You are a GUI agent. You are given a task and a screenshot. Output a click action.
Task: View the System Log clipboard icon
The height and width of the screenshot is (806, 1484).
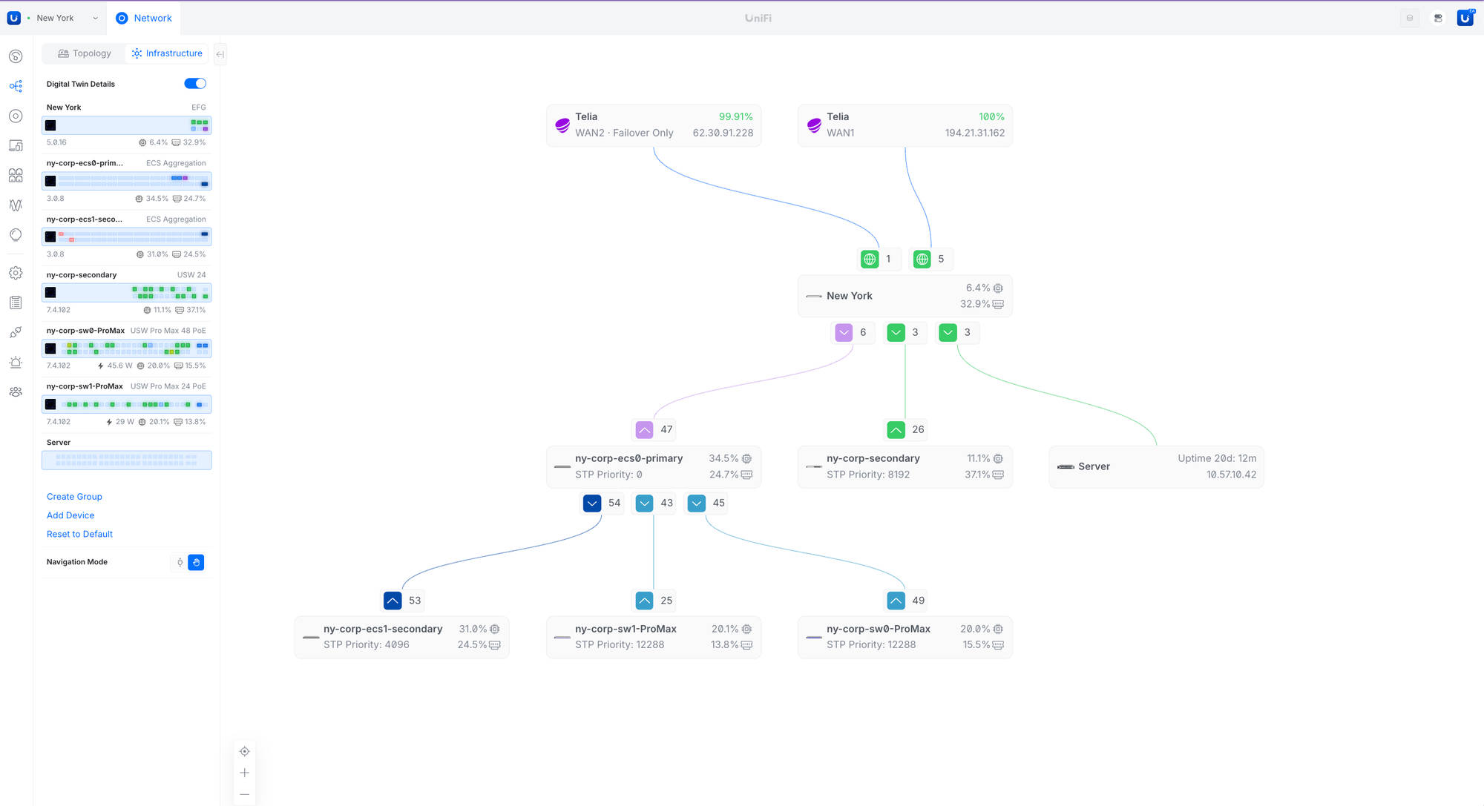point(15,303)
